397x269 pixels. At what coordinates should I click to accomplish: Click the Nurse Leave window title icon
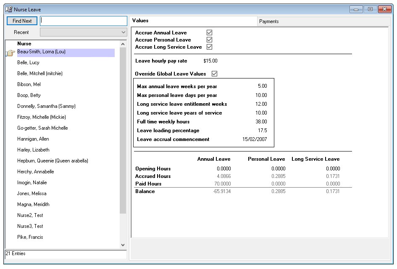coord(8,9)
